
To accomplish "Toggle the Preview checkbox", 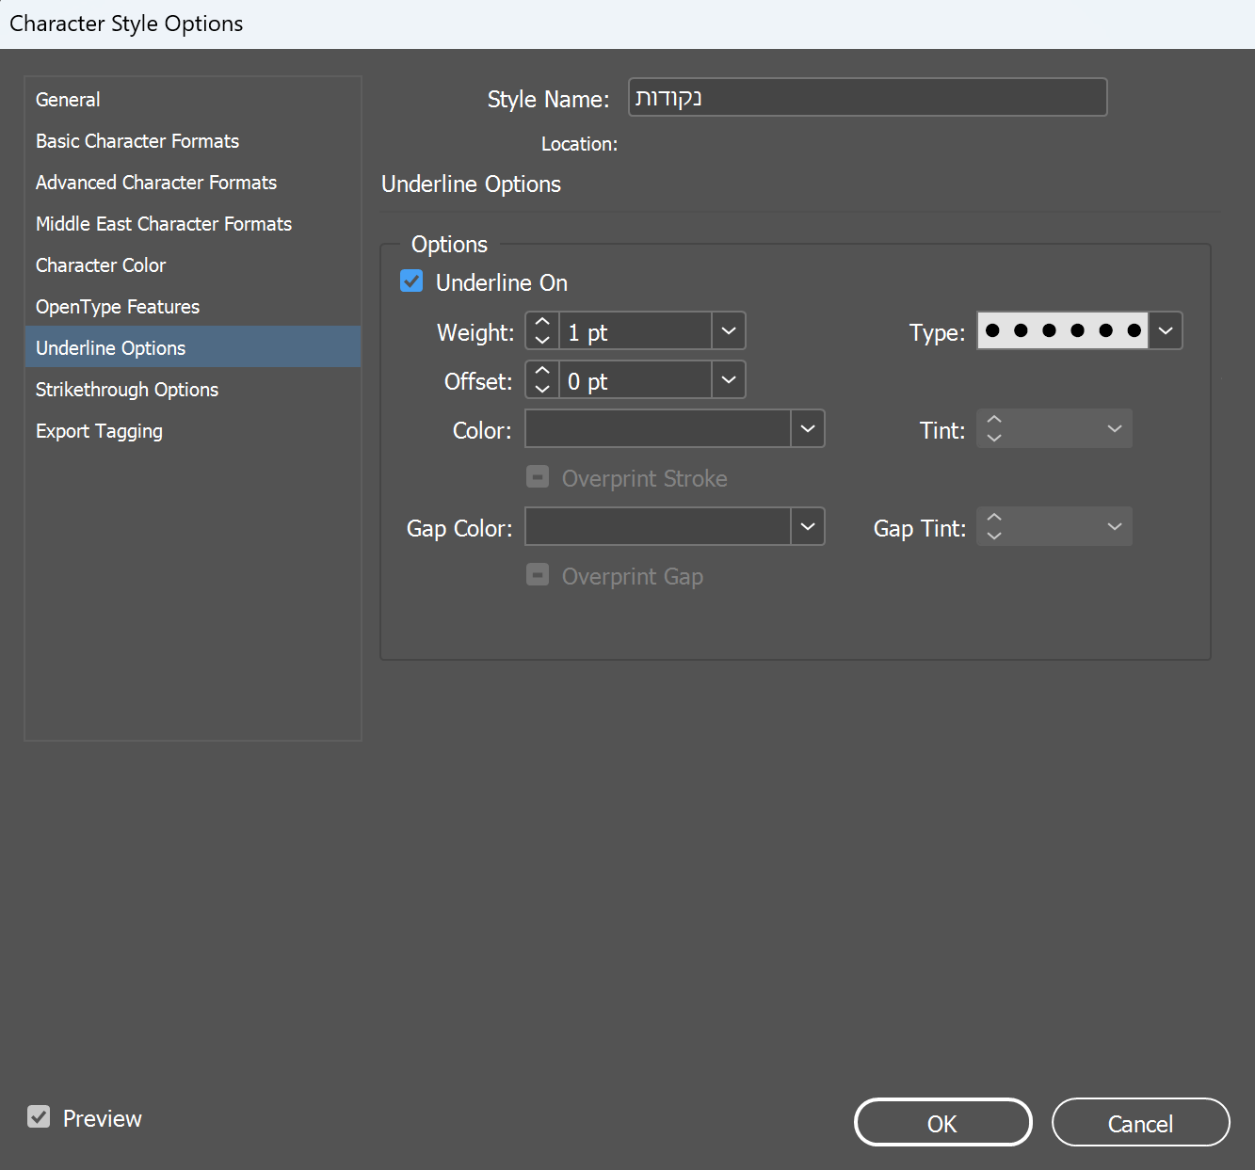I will (39, 1117).
